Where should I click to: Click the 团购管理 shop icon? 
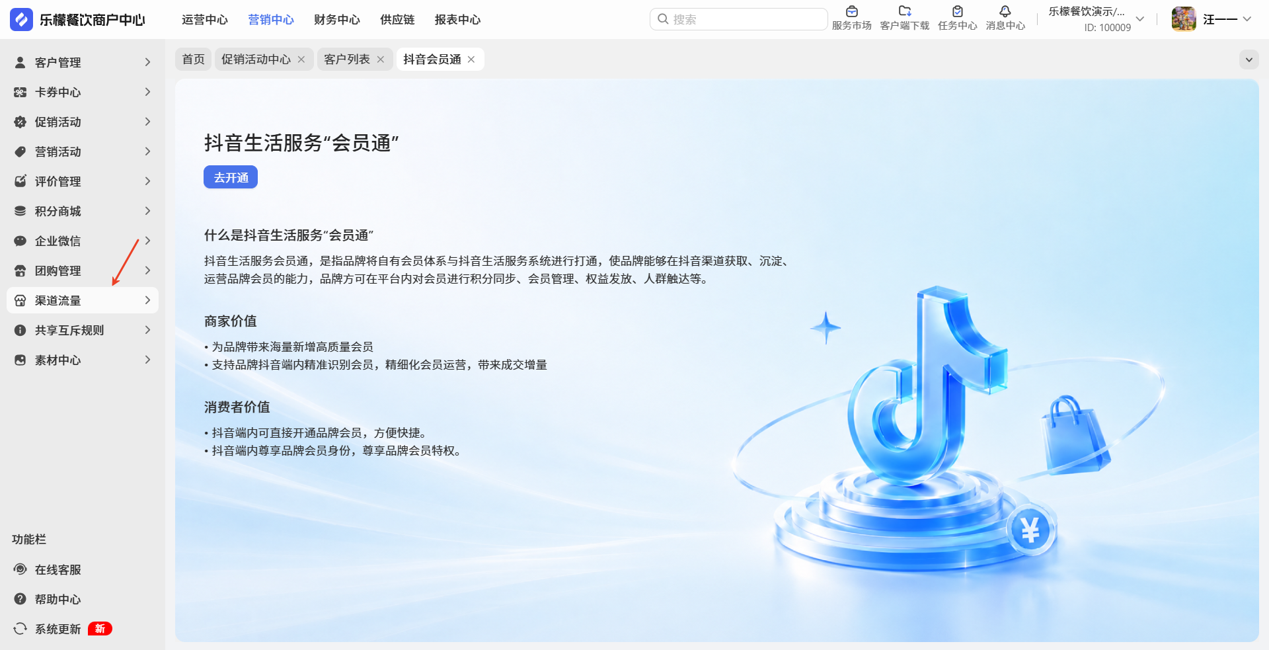20,270
